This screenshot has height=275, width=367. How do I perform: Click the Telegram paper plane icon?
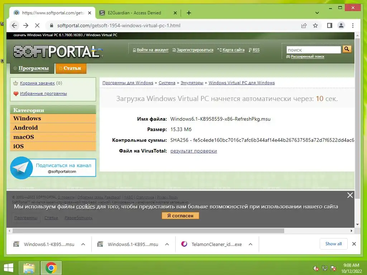(21, 168)
